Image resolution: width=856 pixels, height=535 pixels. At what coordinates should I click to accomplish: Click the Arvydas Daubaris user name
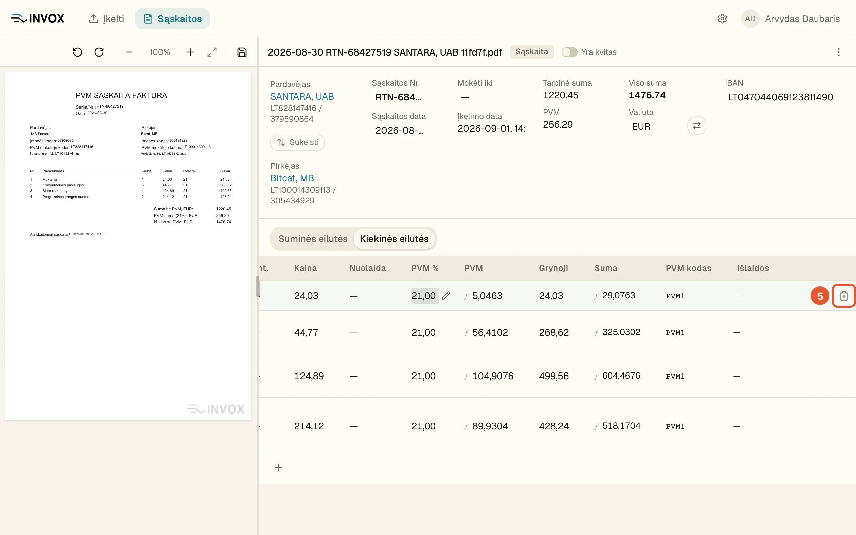(x=802, y=19)
